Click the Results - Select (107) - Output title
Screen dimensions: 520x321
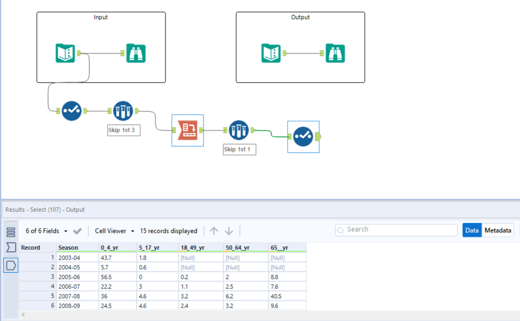tap(45, 210)
